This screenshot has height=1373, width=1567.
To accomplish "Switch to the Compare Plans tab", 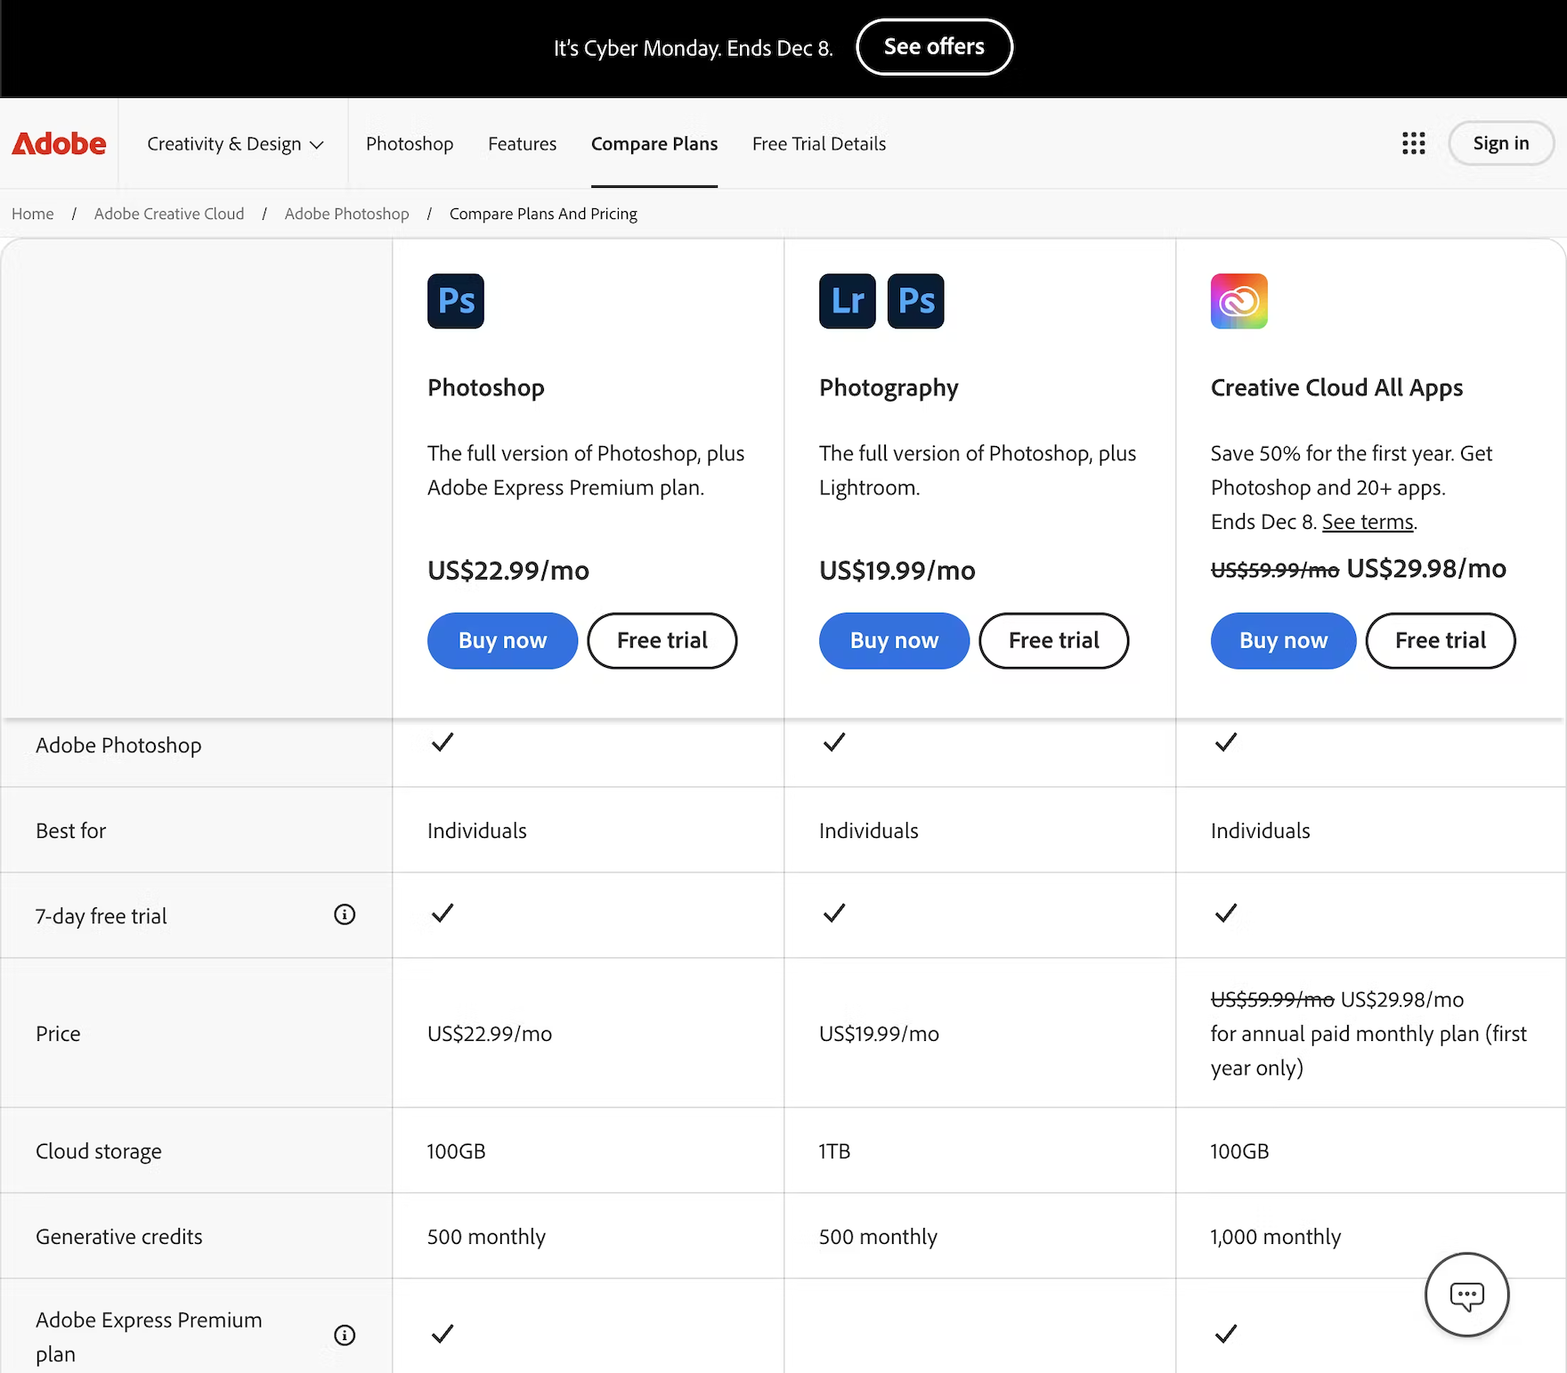I will pyautogui.click(x=654, y=143).
